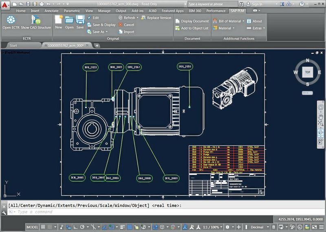This screenshot has height=232, width=326.
Task: Open the Annotate ribbon tab
Action: point(52,11)
